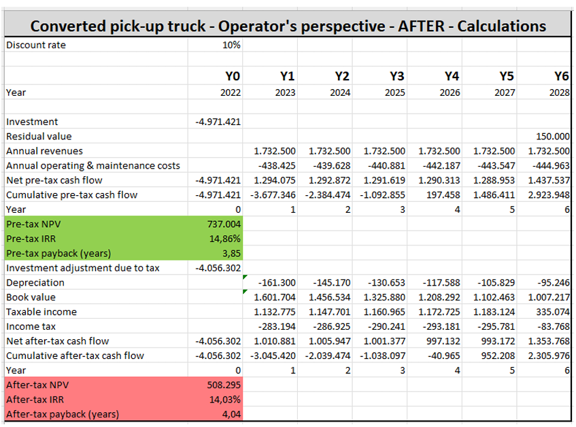
Task: Select the Investment adjustment due to tax label
Action: tap(82, 268)
